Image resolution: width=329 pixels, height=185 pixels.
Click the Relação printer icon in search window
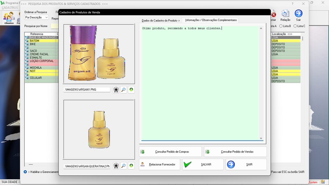pos(285,15)
